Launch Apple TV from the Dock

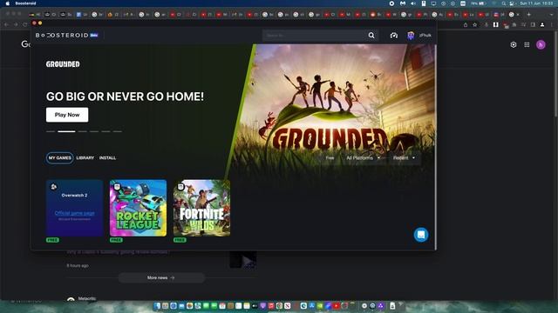255,305
